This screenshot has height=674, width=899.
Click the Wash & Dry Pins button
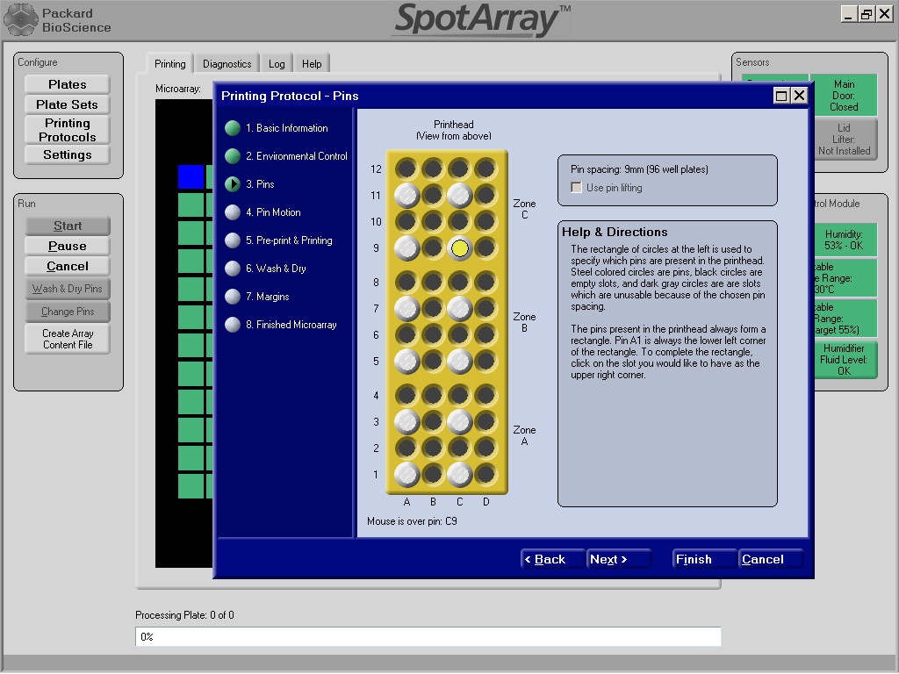click(68, 288)
